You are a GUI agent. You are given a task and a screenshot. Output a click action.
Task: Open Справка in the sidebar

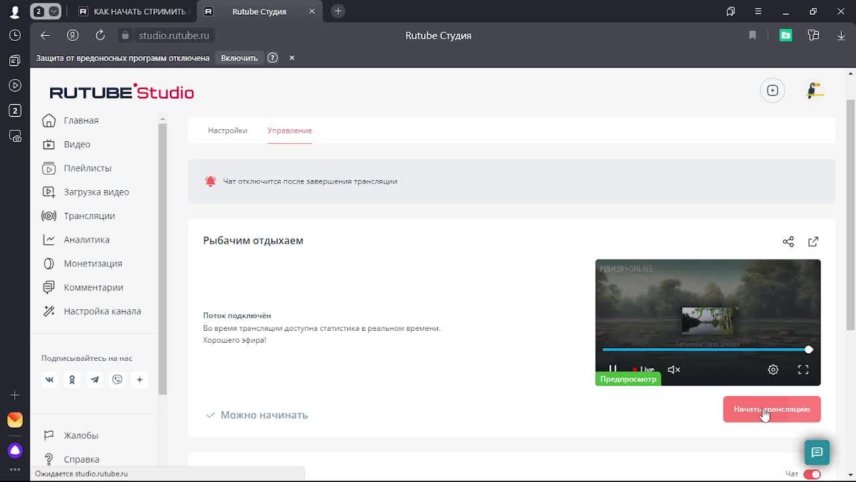(x=82, y=459)
